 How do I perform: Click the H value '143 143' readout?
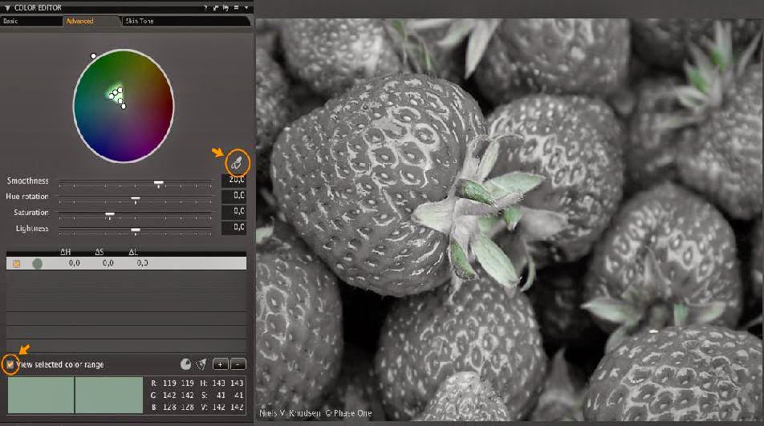point(229,383)
